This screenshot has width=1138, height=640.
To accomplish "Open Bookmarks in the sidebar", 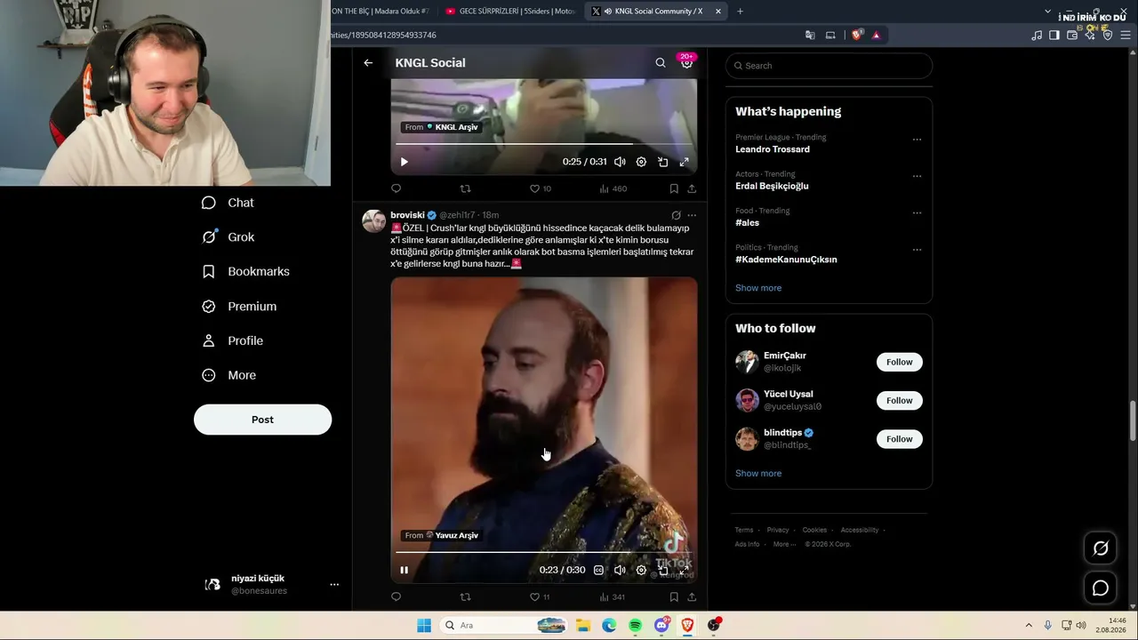I will coord(245,272).
